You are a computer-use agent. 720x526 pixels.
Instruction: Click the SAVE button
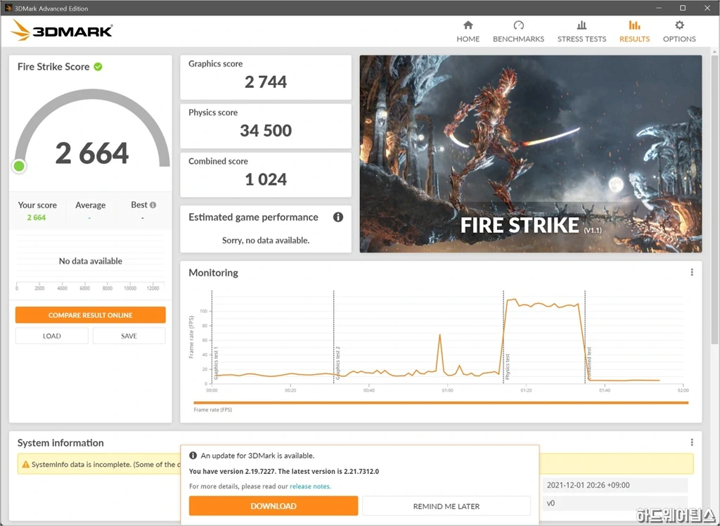coord(129,336)
